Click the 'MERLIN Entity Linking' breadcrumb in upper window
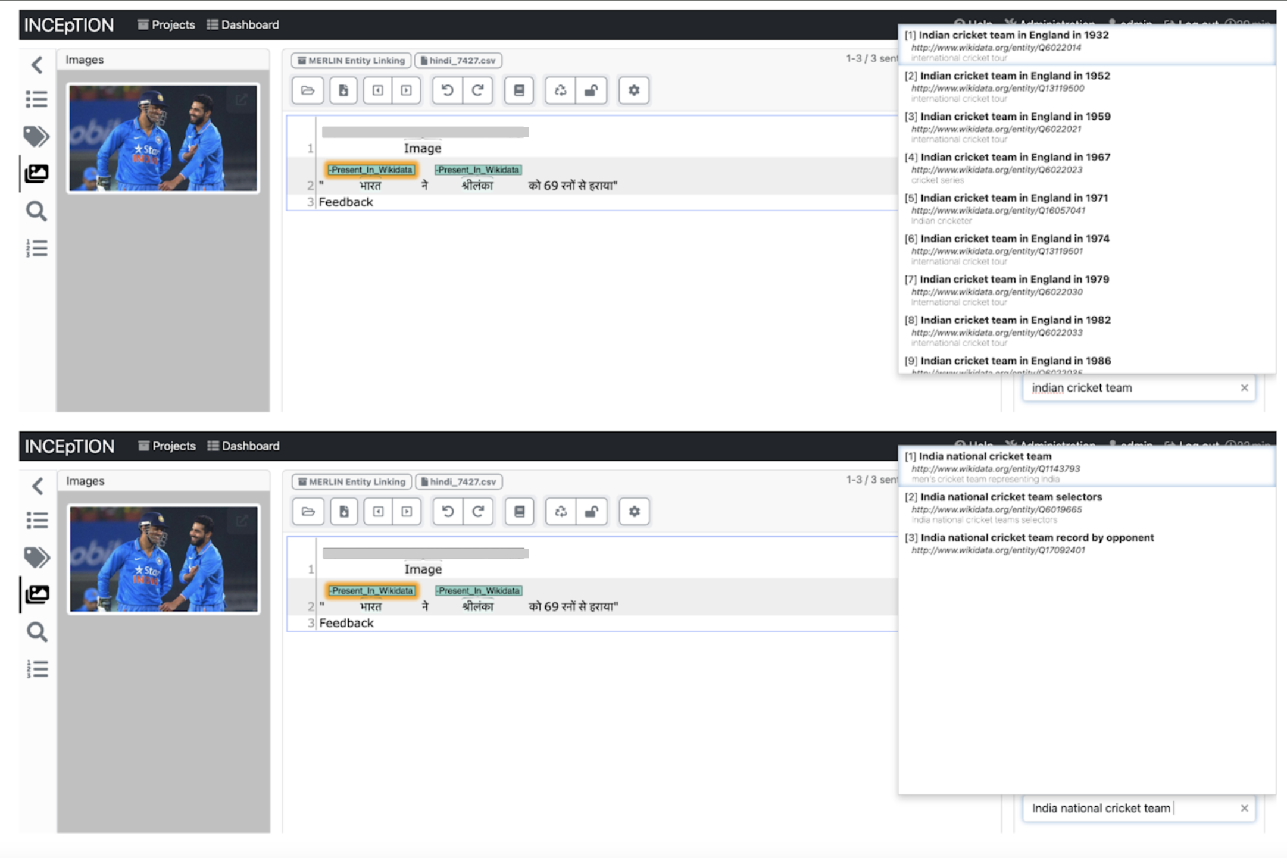Image resolution: width=1287 pixels, height=858 pixels. point(351,61)
